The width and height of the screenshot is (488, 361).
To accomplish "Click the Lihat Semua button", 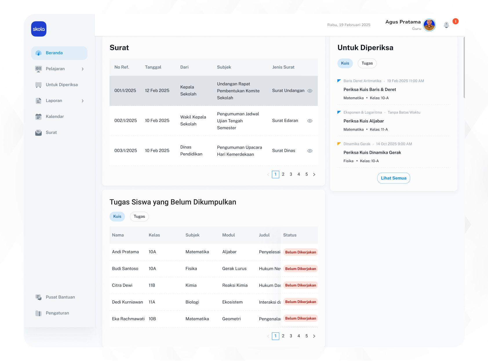I will [x=394, y=178].
